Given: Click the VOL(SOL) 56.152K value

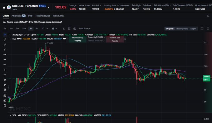Looking at the screenshot, I should [32, 115].
